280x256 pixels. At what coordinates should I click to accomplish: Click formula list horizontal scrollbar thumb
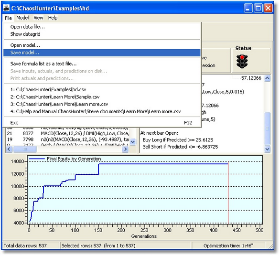(x=25, y=149)
